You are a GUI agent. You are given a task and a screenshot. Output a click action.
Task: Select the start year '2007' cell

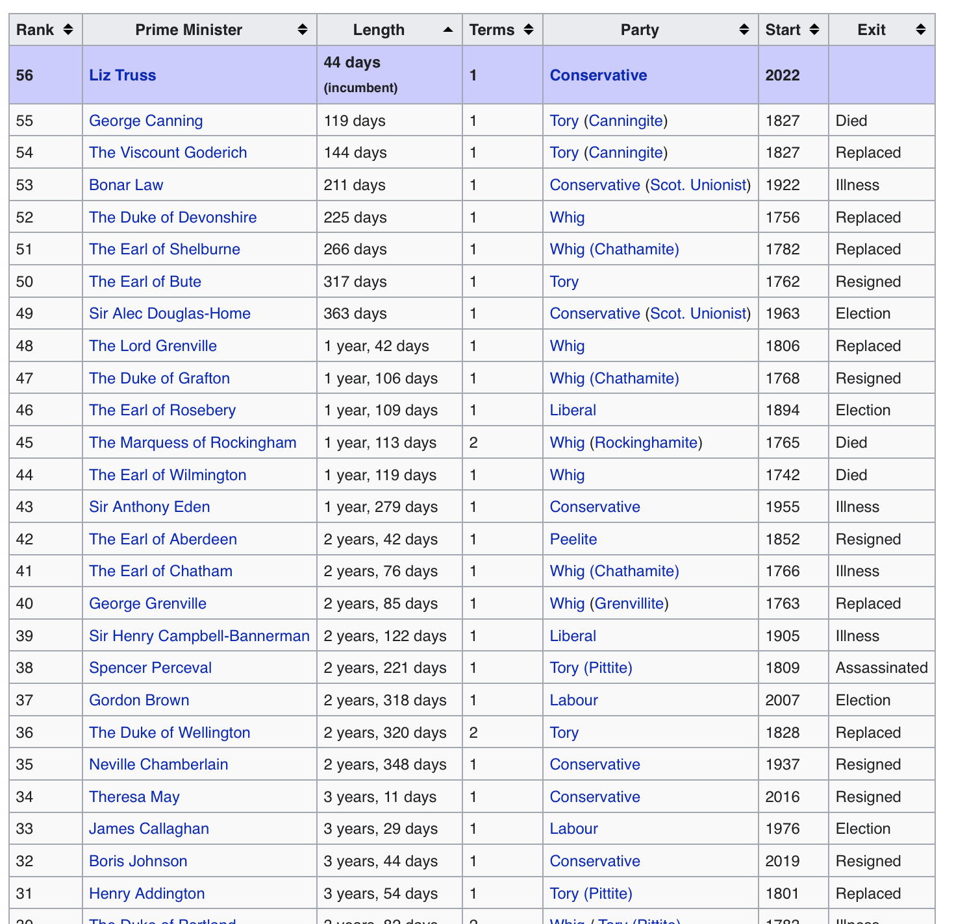click(x=794, y=700)
